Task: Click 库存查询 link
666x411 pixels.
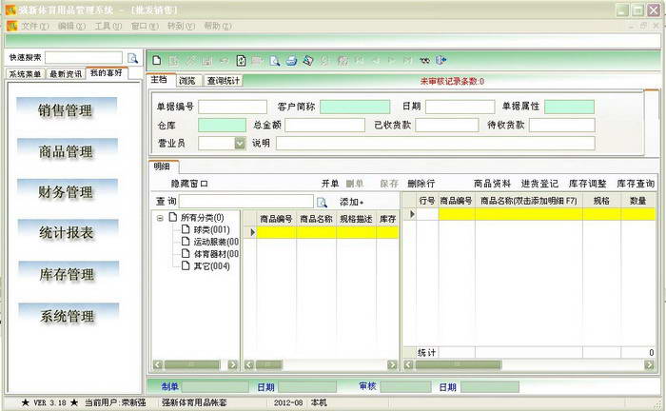Action: pos(636,184)
